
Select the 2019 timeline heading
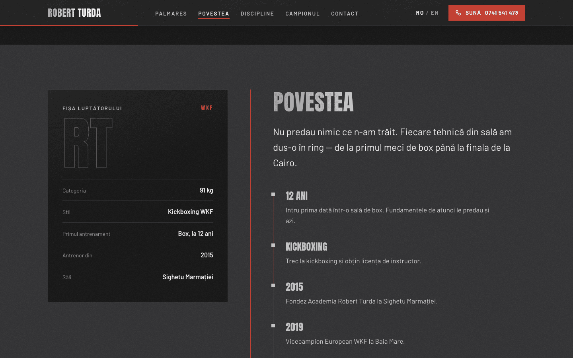(x=294, y=327)
